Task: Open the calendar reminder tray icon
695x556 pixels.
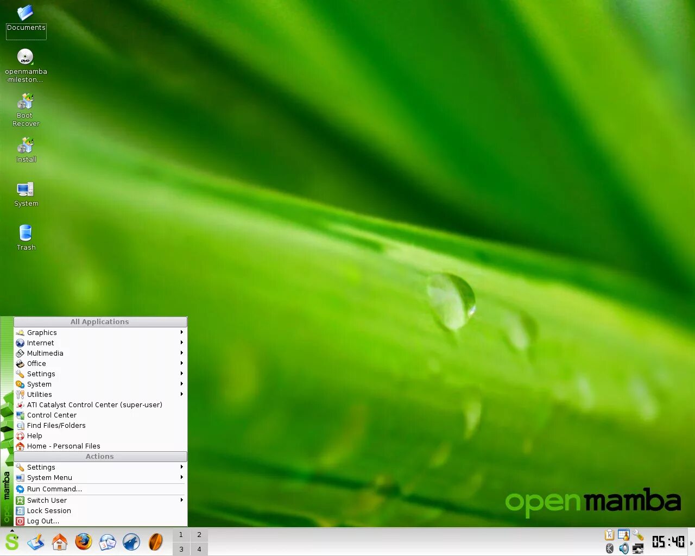Action: point(623,535)
